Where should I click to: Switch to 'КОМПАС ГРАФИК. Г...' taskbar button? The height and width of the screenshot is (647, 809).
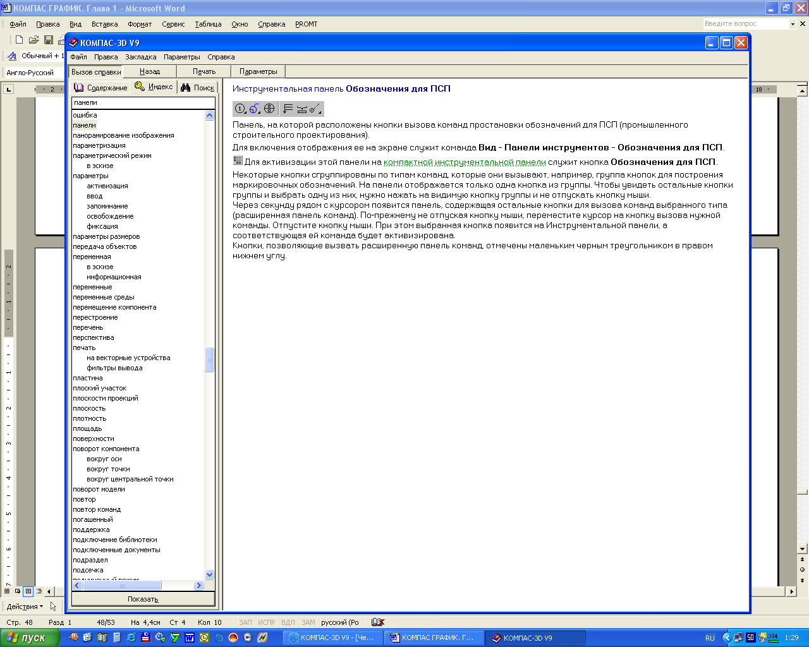pos(433,638)
